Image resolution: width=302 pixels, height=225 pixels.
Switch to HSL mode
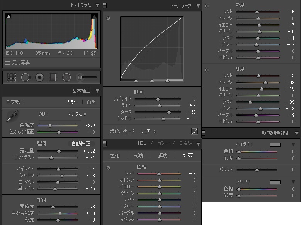click(x=142, y=143)
